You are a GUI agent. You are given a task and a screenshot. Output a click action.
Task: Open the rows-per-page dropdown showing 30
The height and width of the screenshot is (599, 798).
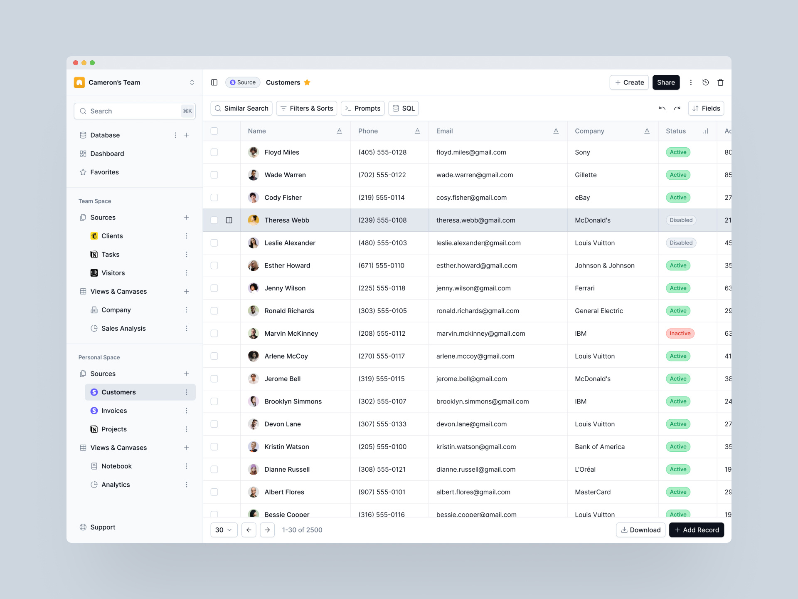pos(224,530)
